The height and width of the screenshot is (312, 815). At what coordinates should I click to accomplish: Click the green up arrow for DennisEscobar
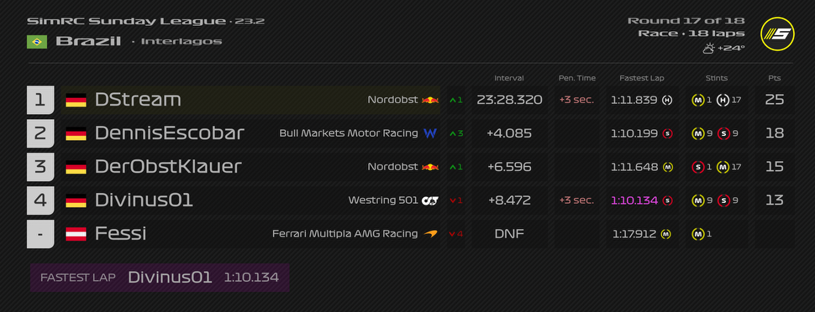pyautogui.click(x=452, y=133)
